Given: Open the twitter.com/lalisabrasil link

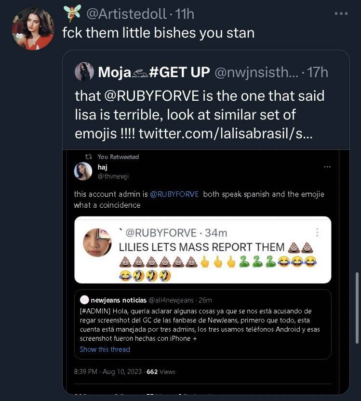Looking at the screenshot, I should 226,134.
